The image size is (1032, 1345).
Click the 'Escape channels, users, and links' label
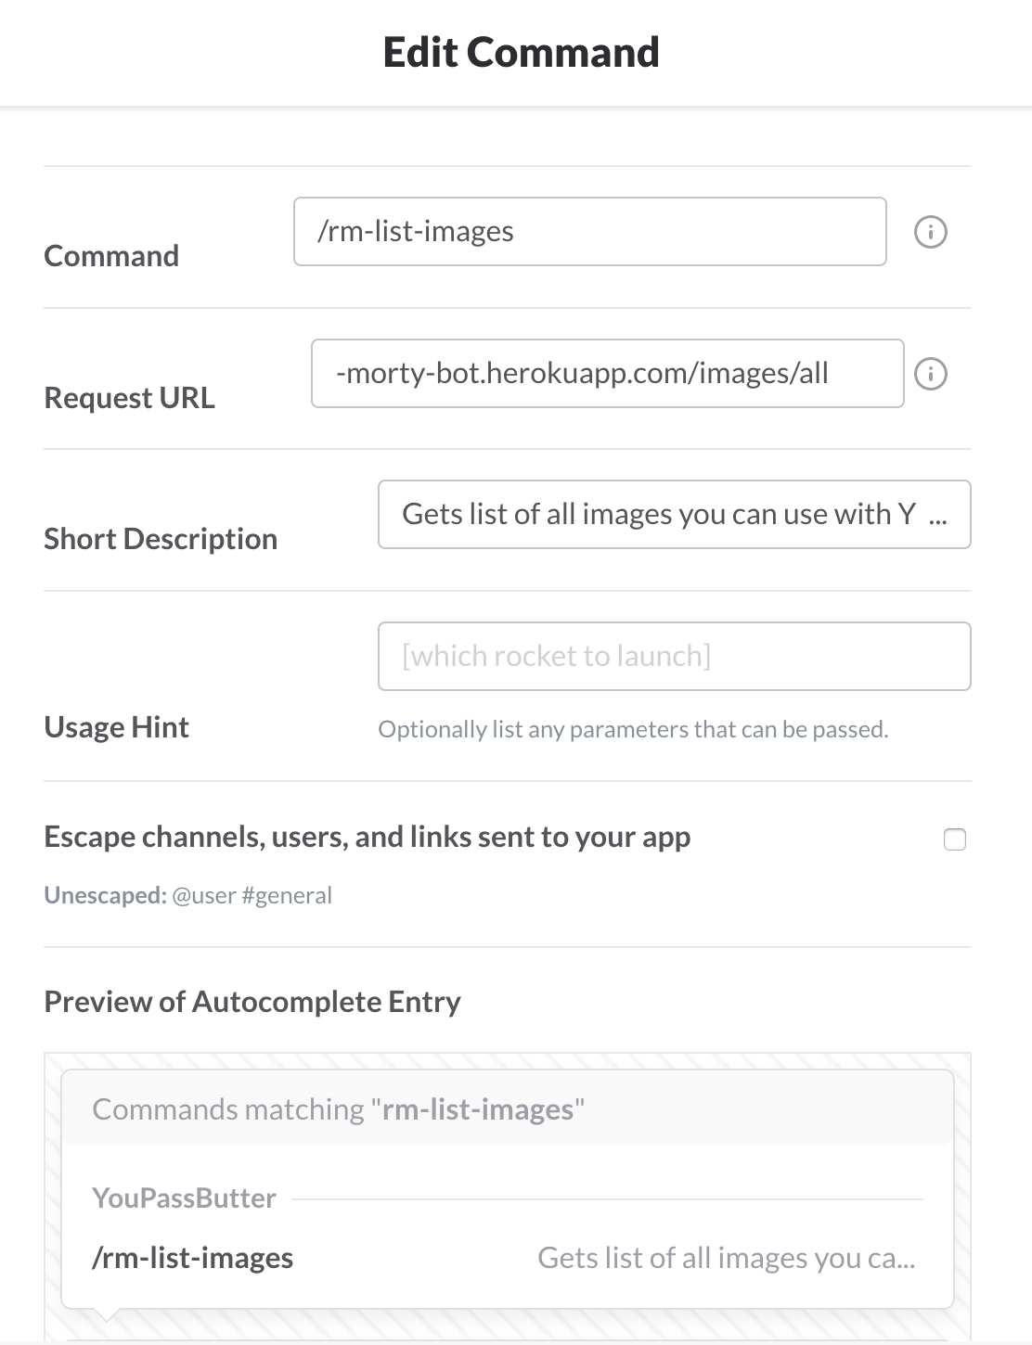368,837
